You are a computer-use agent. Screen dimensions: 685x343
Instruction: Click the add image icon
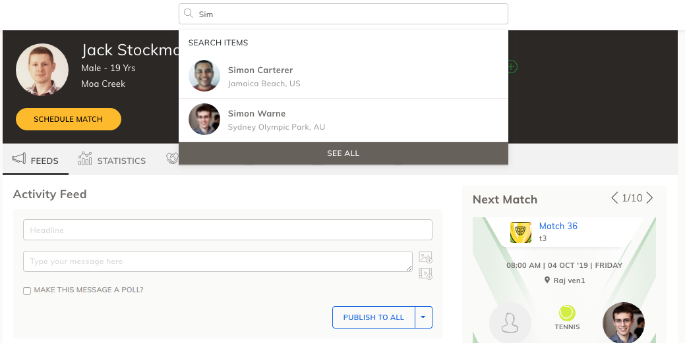coord(425,257)
